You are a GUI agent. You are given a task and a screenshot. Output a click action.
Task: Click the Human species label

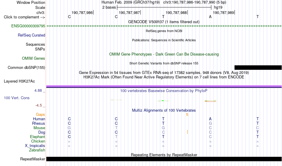coord(39,119)
